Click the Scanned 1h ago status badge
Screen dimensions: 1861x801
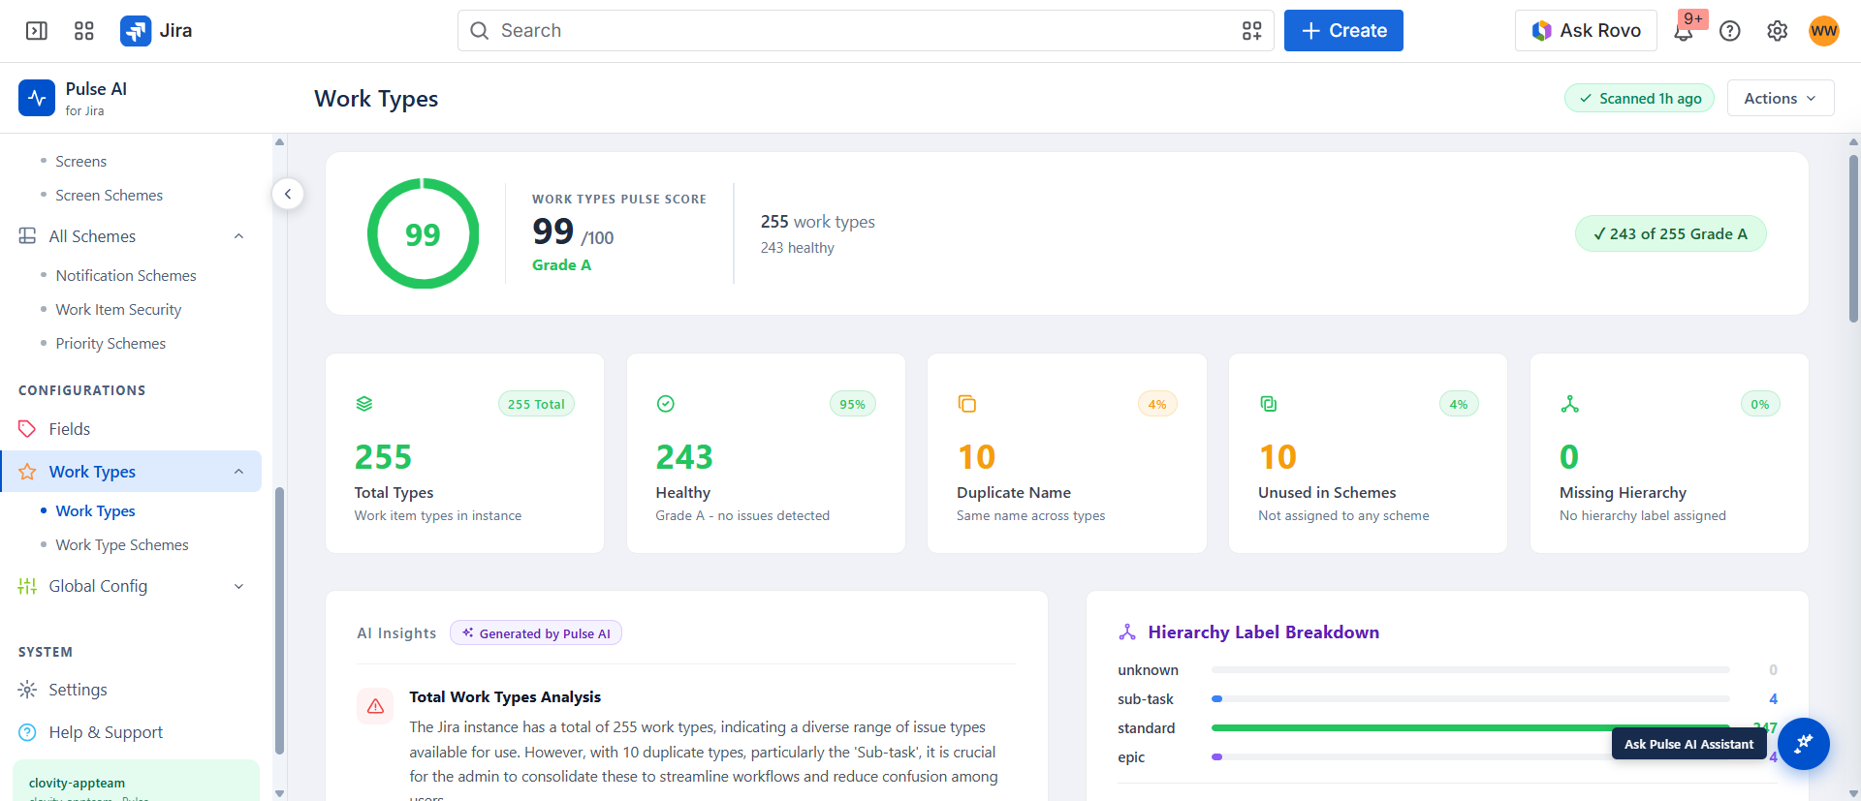click(x=1640, y=98)
